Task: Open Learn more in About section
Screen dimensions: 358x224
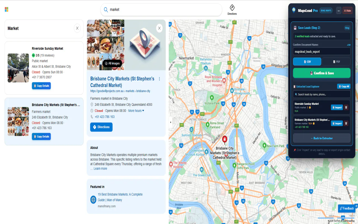Action: point(100,169)
